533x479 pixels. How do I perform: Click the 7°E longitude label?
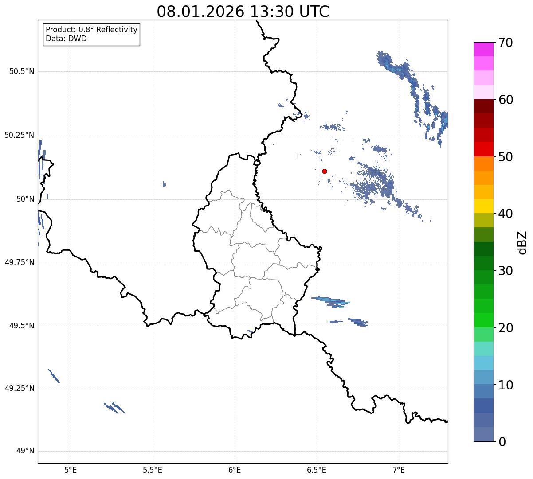[x=399, y=470]
